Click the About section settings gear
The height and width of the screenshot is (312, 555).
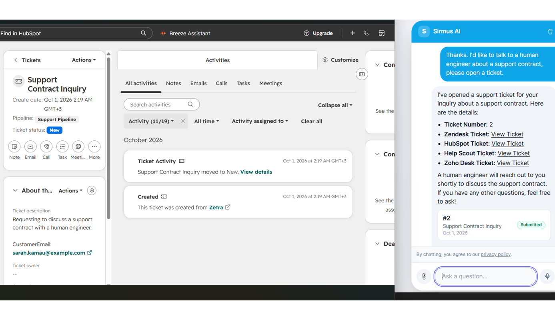click(92, 190)
